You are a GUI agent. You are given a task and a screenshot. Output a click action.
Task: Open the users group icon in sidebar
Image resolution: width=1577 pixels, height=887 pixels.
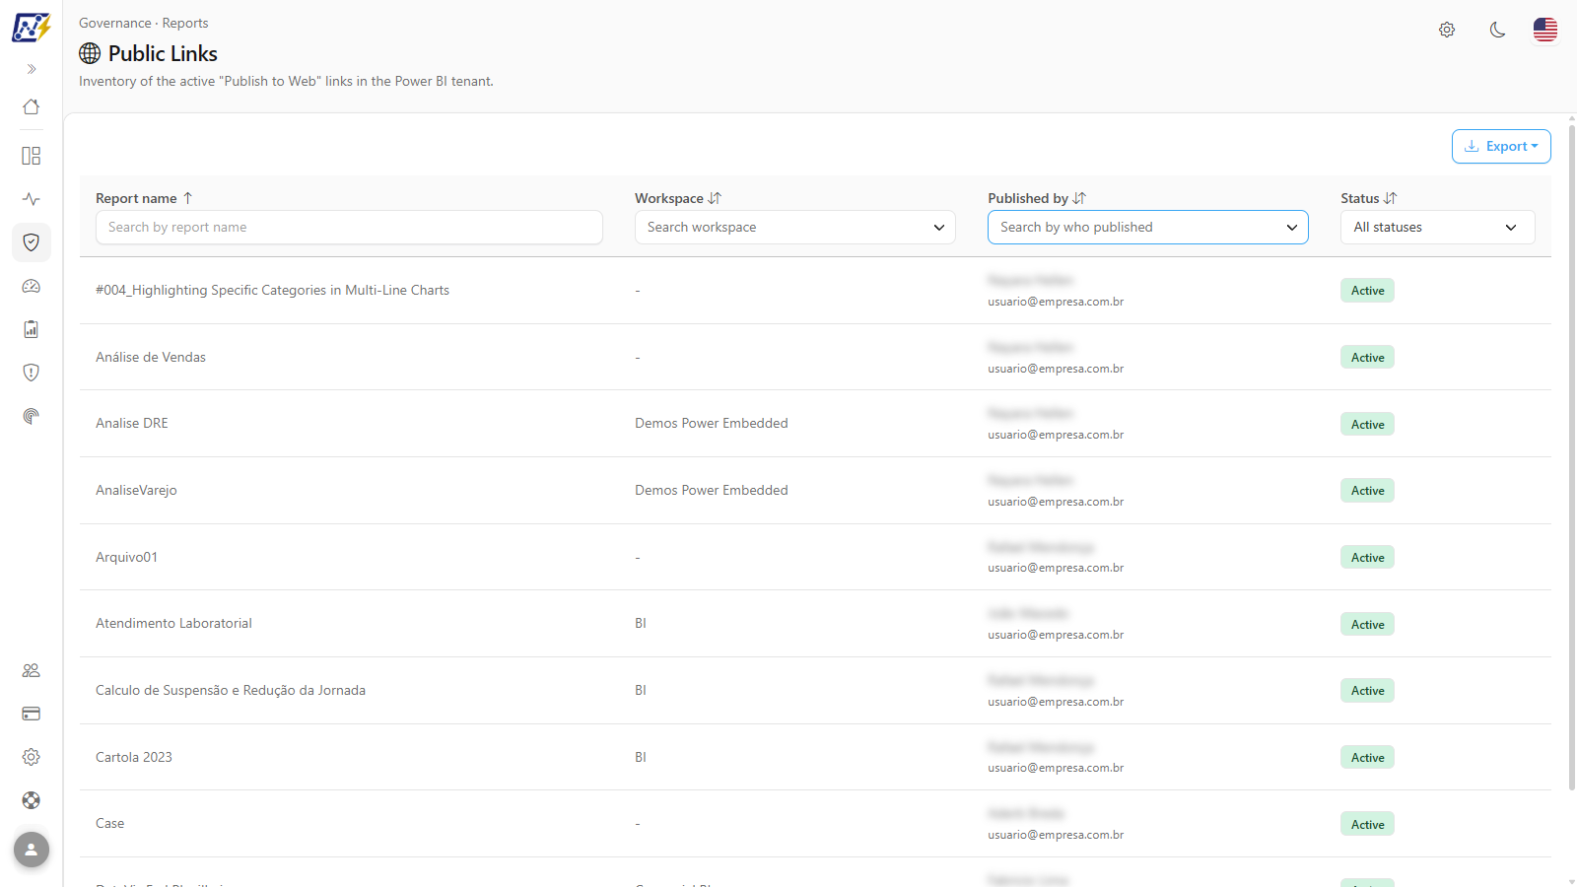tap(32, 670)
